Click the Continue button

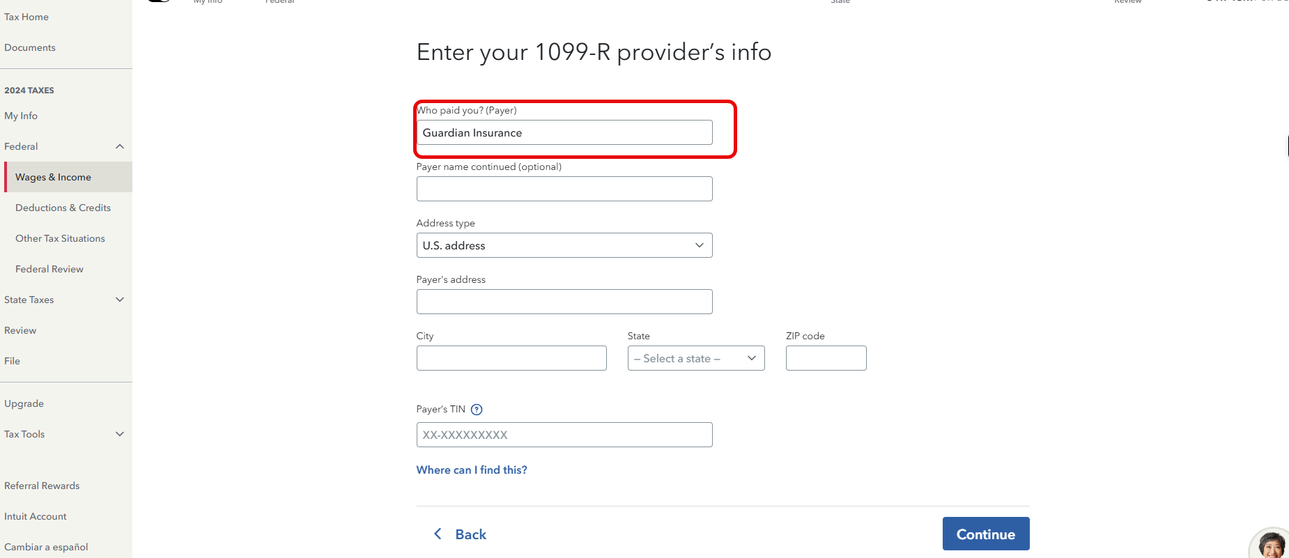986,534
